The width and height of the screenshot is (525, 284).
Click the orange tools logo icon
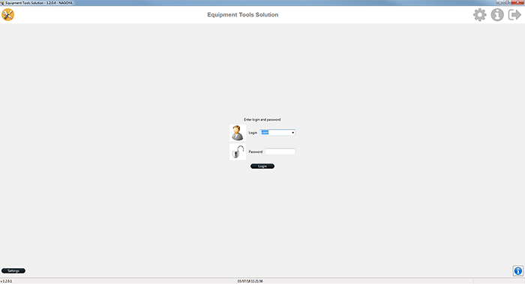point(7,15)
